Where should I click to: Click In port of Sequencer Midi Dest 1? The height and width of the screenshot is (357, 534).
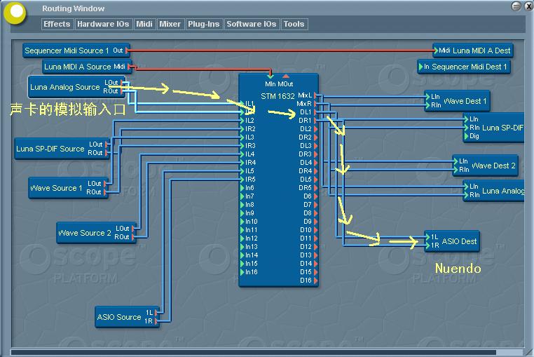point(421,67)
